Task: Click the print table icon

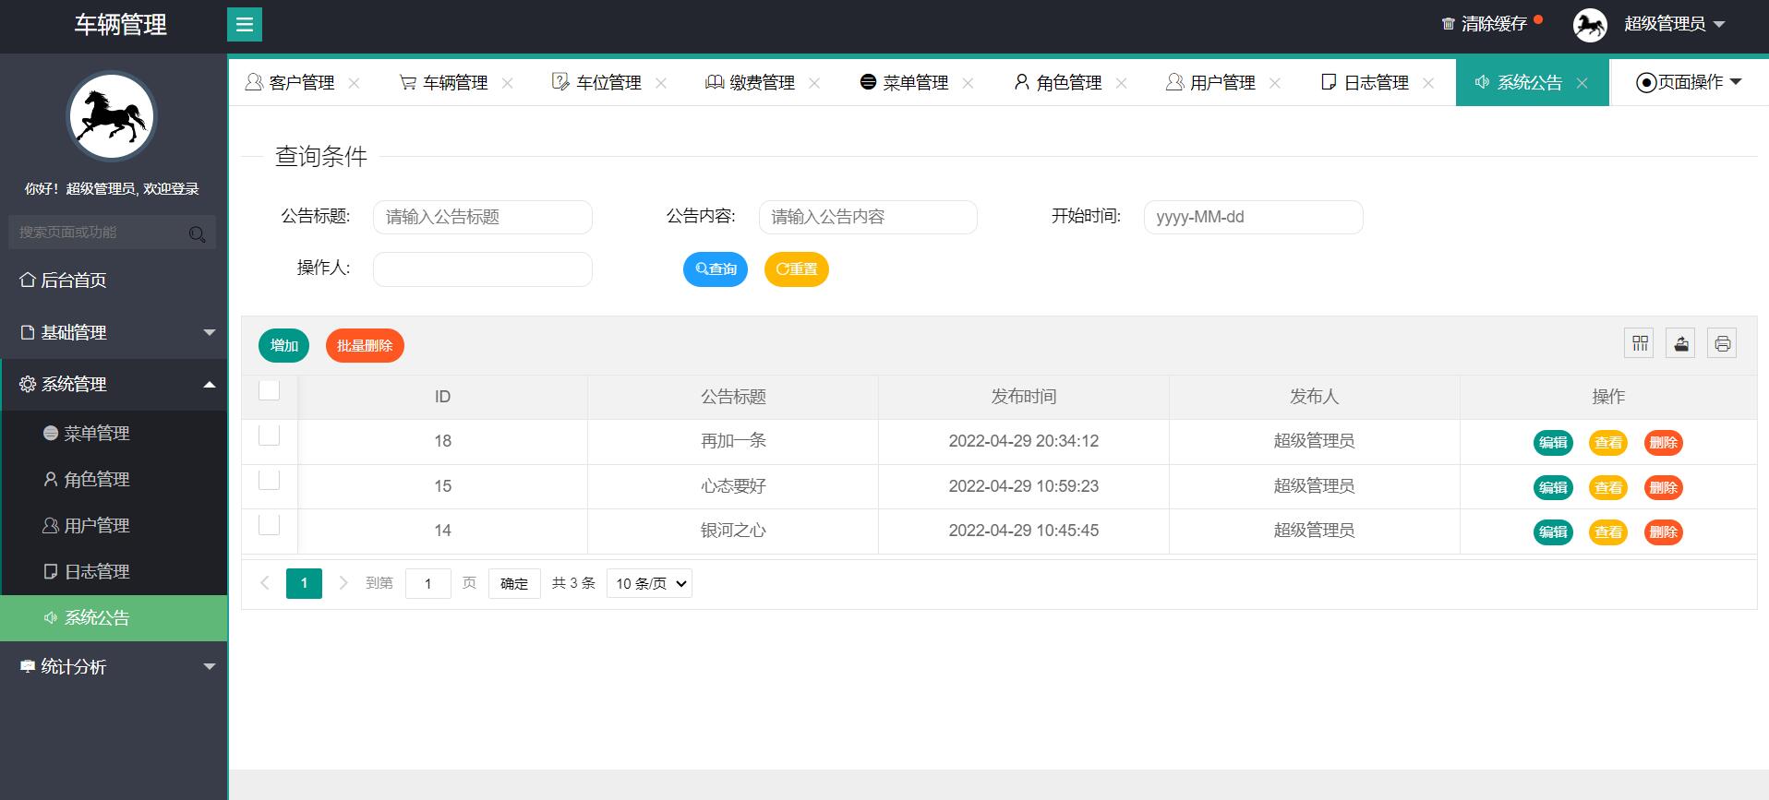Action: (x=1722, y=343)
